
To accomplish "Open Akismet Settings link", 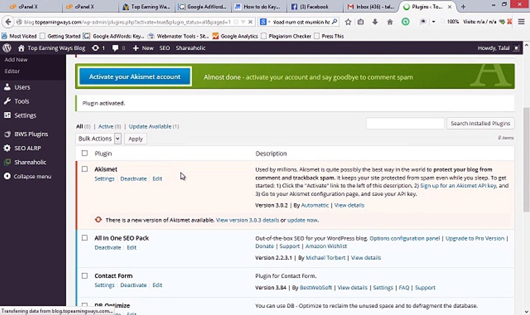I will [x=105, y=178].
